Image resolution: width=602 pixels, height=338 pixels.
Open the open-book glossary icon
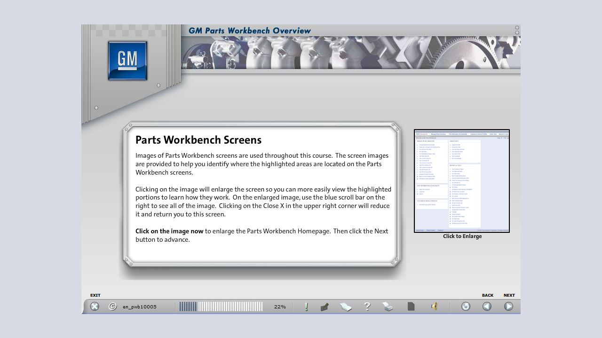tap(346, 307)
